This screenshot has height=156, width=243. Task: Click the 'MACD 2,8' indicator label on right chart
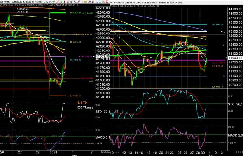click(235, 135)
